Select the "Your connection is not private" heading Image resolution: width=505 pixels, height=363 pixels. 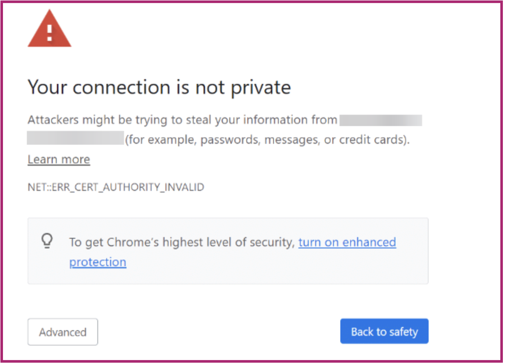coord(159,87)
